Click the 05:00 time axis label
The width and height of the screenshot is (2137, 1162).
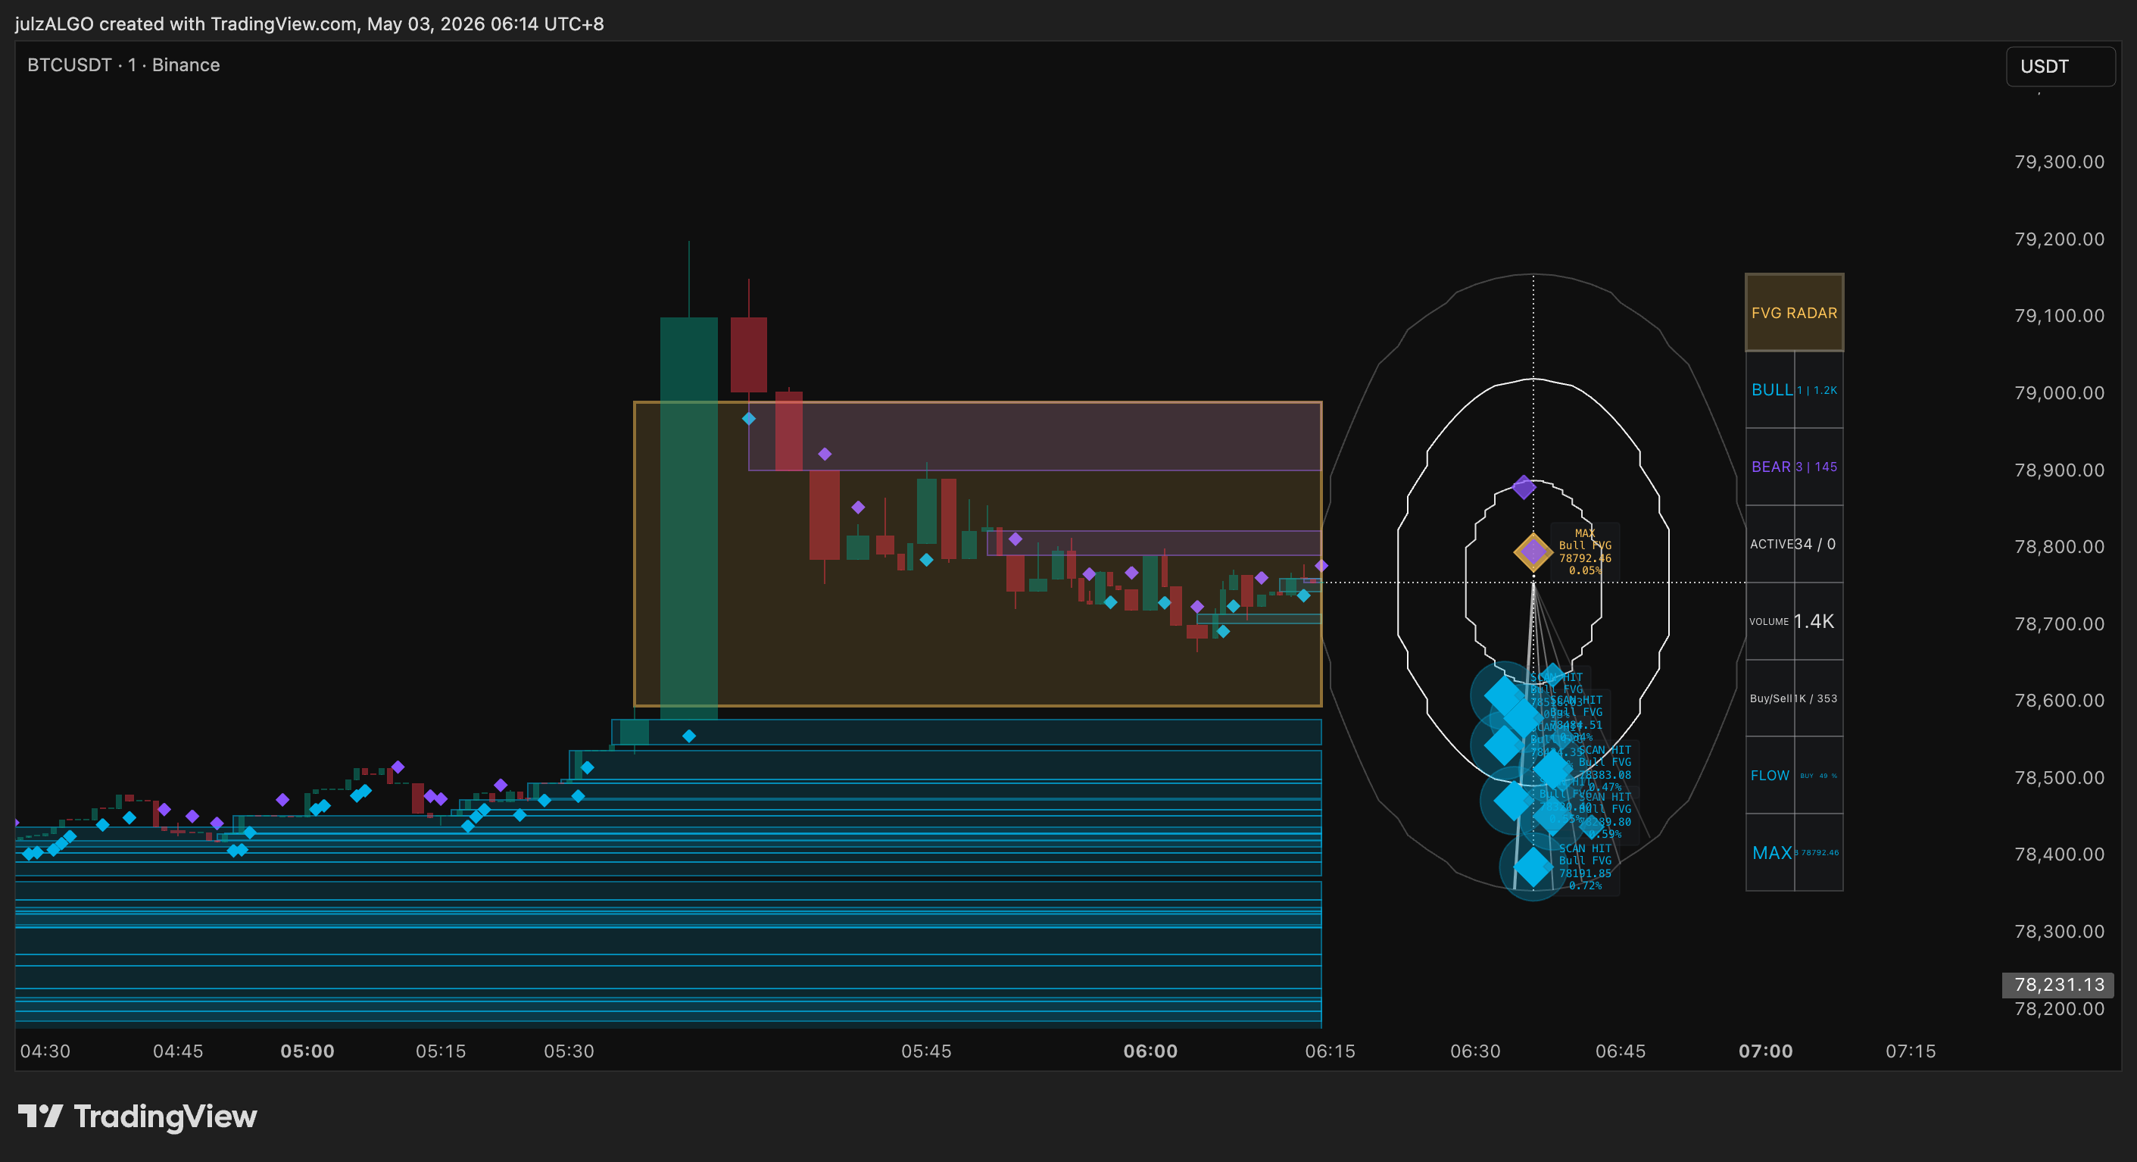[x=307, y=1051]
